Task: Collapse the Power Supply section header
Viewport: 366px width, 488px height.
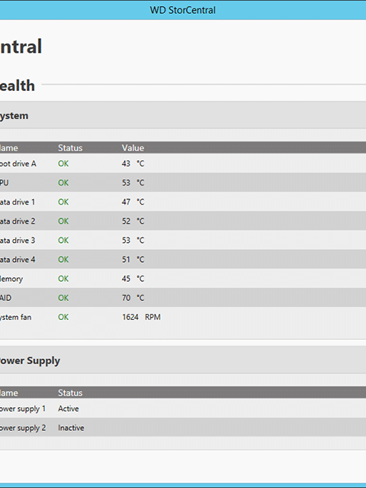Action: [183, 360]
